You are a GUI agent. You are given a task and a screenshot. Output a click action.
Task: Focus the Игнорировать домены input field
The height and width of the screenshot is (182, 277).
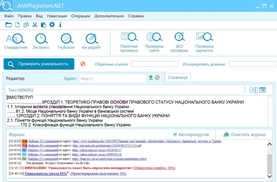tap(252, 64)
